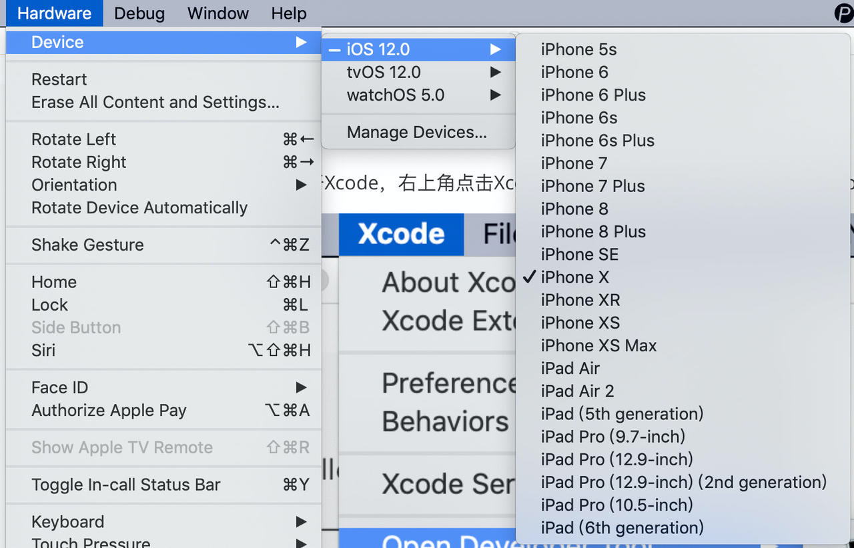The height and width of the screenshot is (548, 854).
Task: Select iPad Pro (10.5-inch)
Action: pos(683,505)
